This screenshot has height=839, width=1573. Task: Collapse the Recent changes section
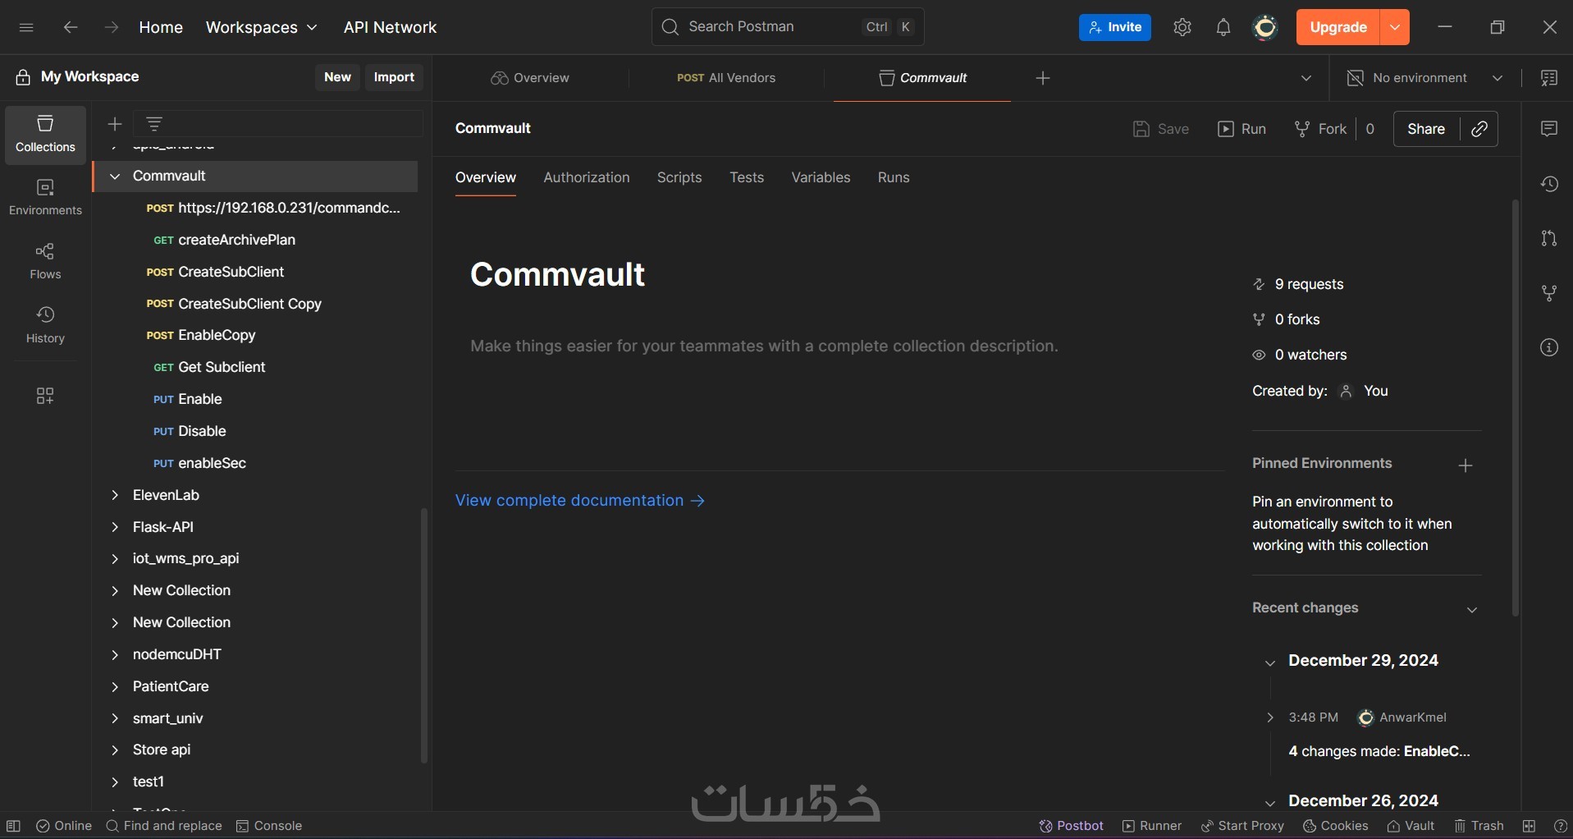coord(1472,609)
